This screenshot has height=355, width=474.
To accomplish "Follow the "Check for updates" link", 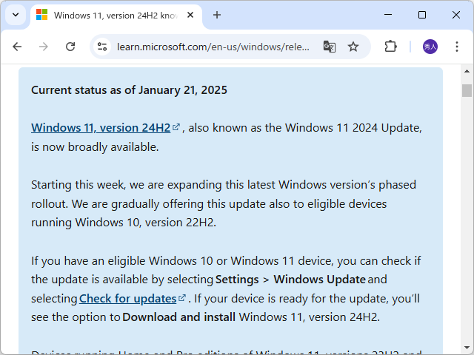I will (127, 299).
